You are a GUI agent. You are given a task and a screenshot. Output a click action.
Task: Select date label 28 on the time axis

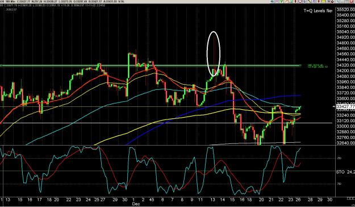[310, 200]
